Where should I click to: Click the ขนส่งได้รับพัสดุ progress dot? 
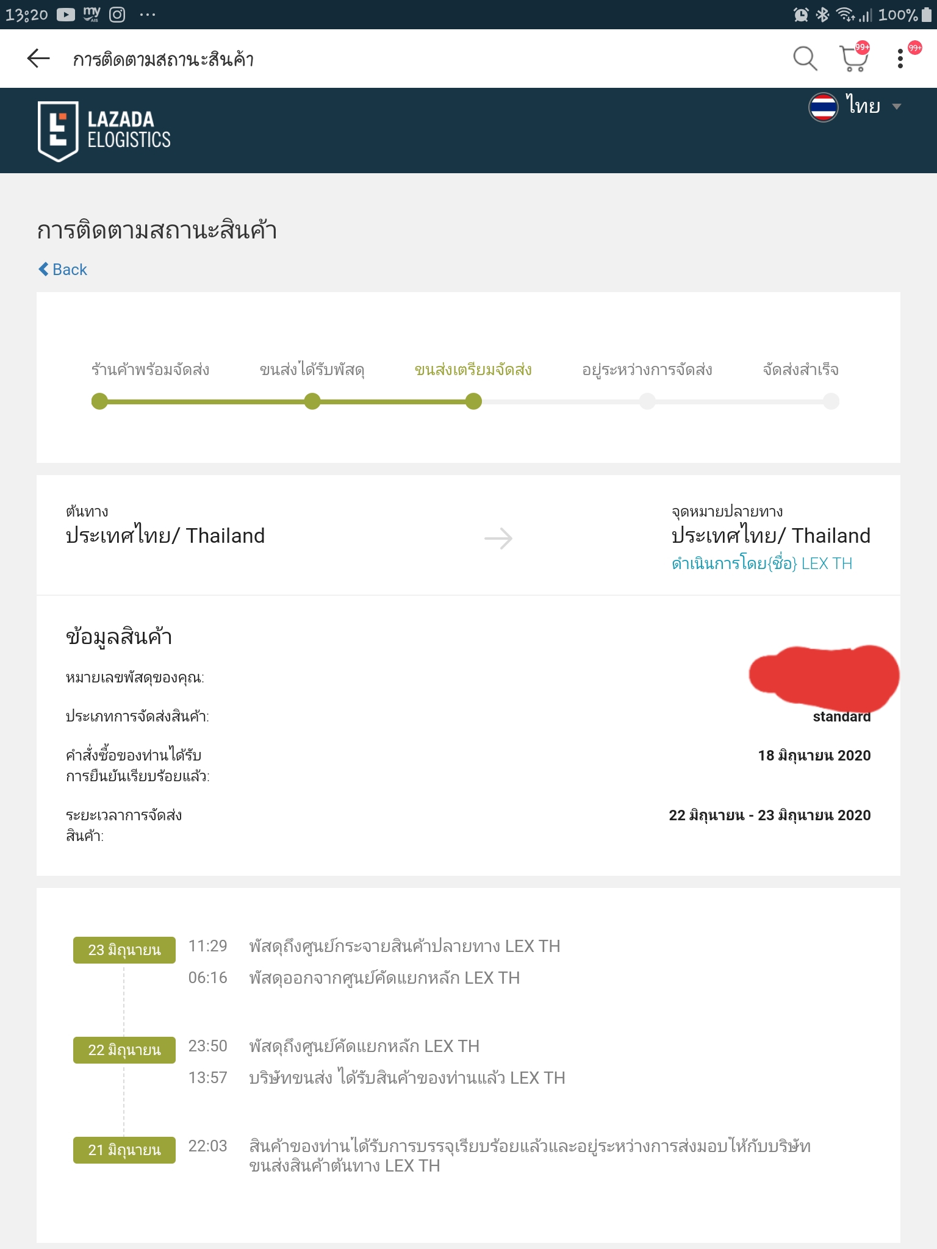tap(312, 401)
